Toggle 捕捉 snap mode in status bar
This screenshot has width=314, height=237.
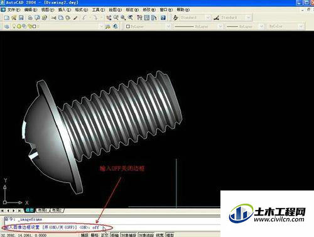tap(84, 235)
